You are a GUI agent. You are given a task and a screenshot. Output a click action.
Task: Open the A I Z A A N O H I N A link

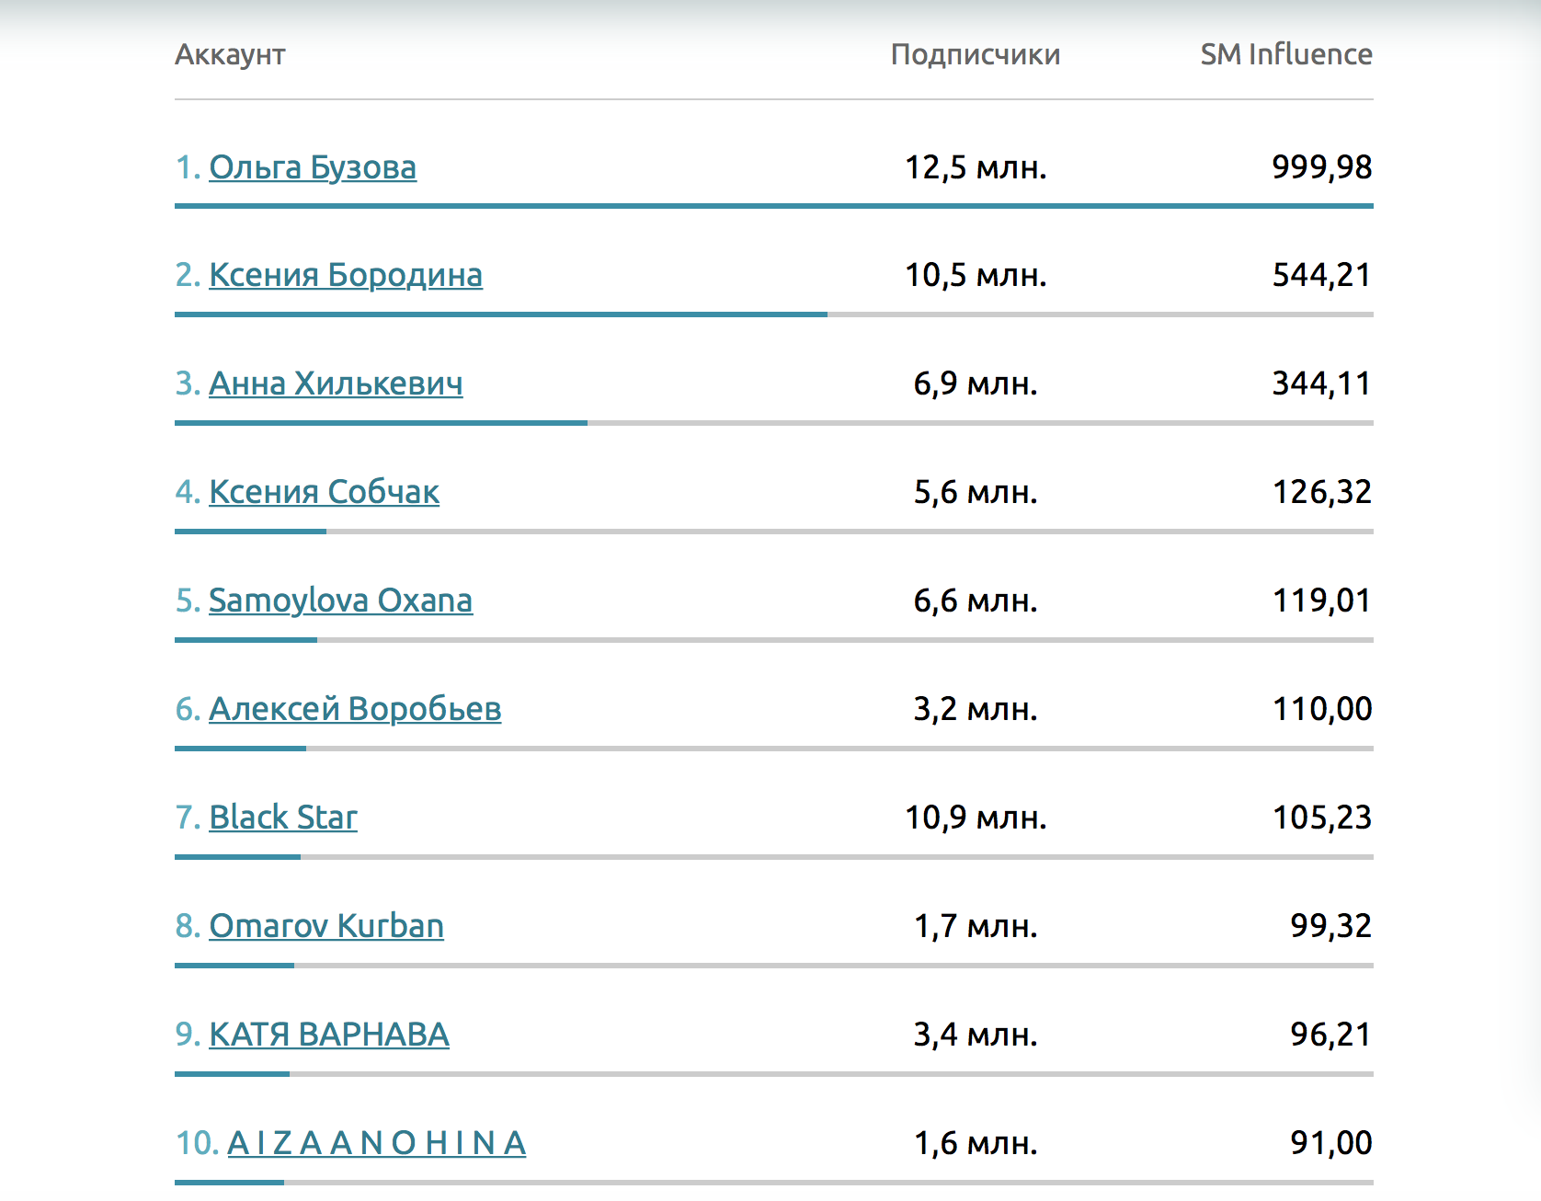tap(376, 1143)
